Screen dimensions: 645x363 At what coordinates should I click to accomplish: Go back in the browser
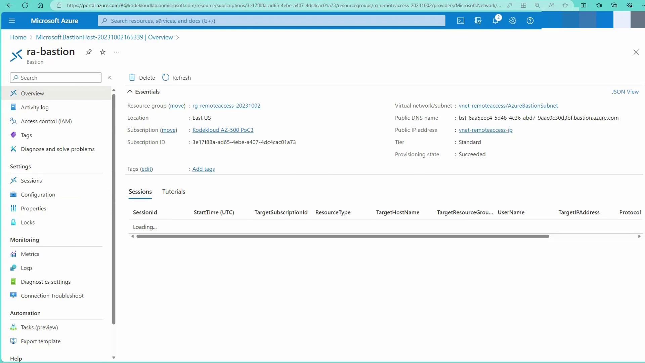(x=9, y=5)
